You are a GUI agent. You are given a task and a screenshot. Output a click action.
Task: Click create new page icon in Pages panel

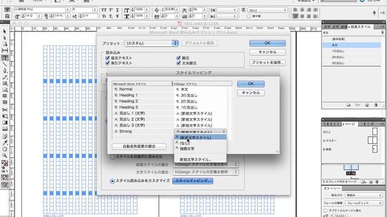point(371,182)
